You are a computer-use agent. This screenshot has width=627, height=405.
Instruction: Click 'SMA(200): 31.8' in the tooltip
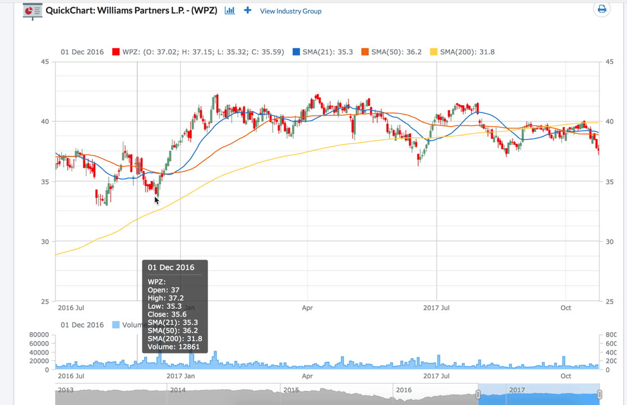pos(175,339)
